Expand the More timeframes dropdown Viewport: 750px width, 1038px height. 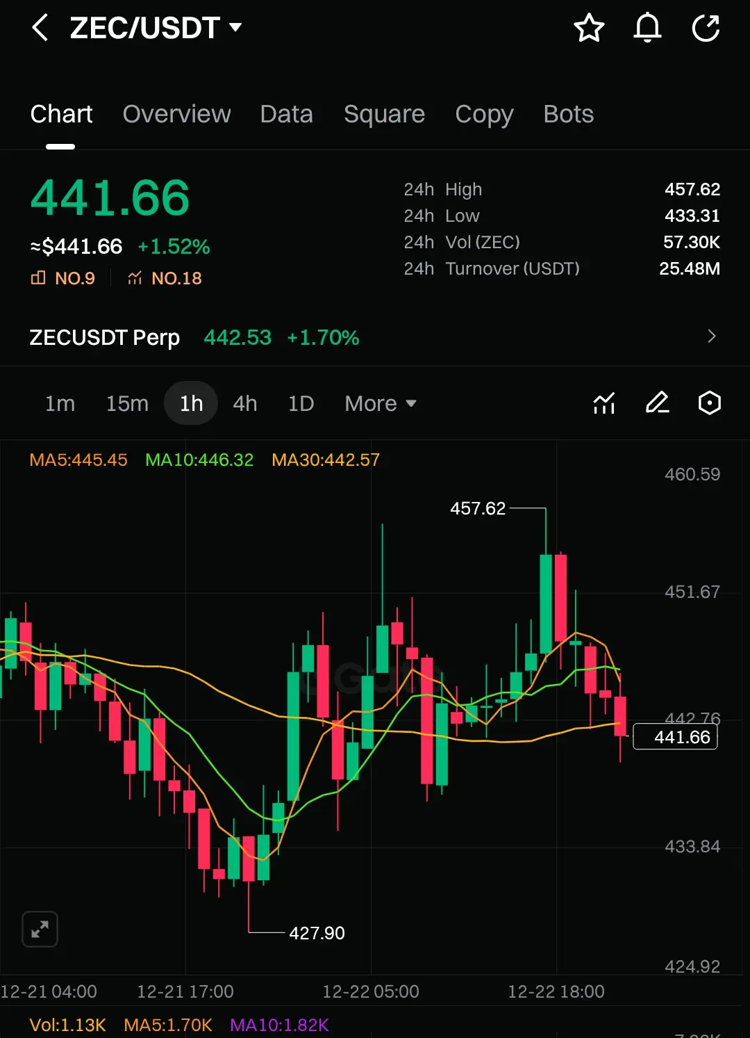pos(381,403)
